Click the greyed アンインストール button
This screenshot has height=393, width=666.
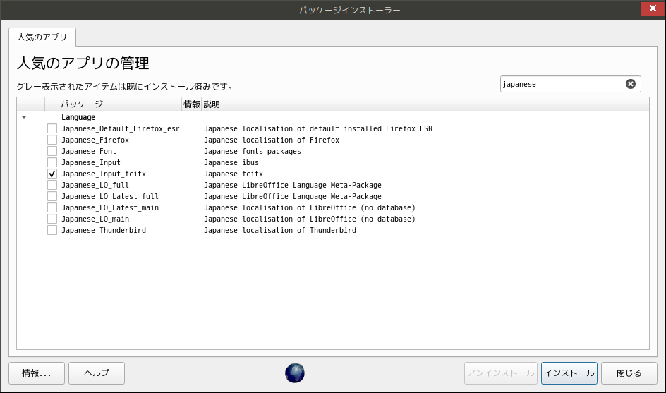click(501, 373)
